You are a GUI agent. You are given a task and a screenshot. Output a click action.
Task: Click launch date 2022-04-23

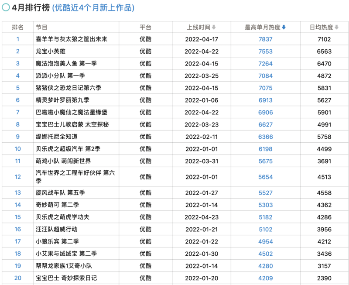click(202, 217)
